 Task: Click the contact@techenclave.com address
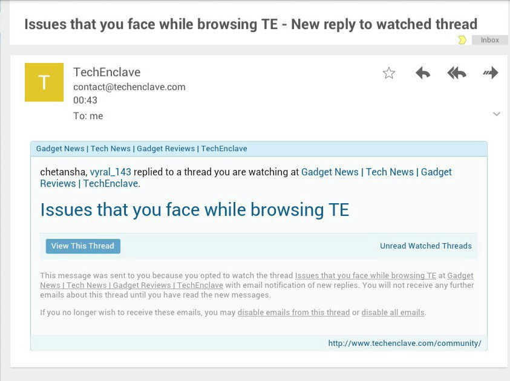click(x=129, y=87)
